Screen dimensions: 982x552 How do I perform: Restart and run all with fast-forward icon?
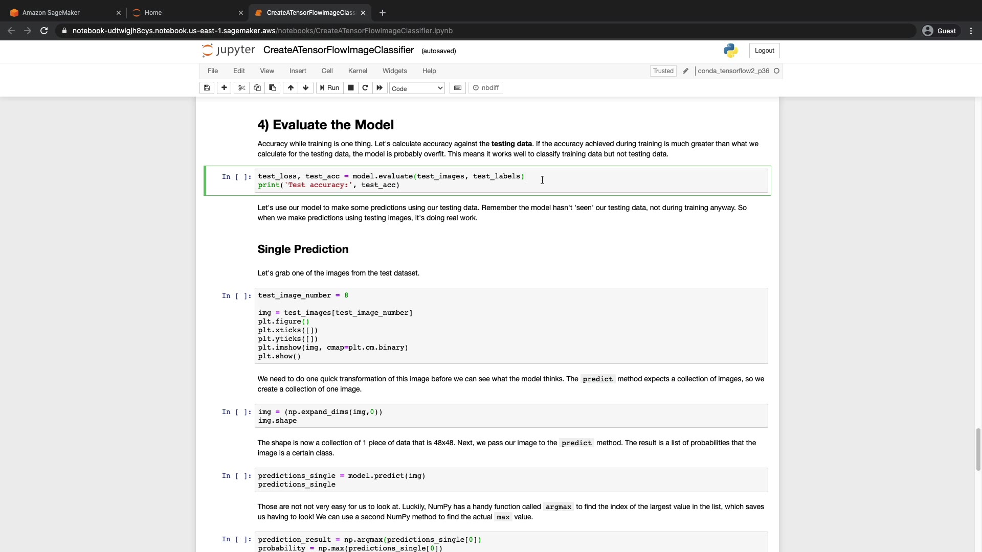[380, 88]
